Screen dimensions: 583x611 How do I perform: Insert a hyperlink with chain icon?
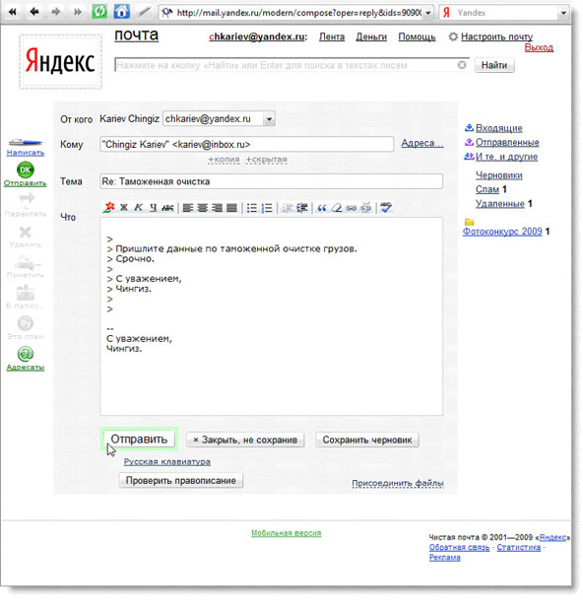click(x=351, y=208)
